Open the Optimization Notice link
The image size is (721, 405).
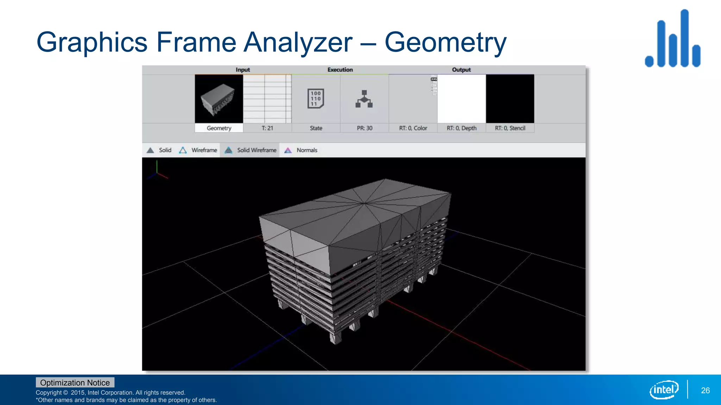[75, 382]
